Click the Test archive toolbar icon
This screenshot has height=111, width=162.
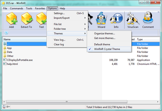[x=41, y=18]
